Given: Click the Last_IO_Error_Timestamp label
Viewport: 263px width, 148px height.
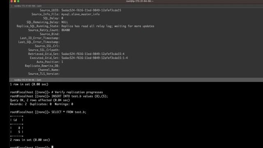Looking at the screenshot, I should coord(39,38).
